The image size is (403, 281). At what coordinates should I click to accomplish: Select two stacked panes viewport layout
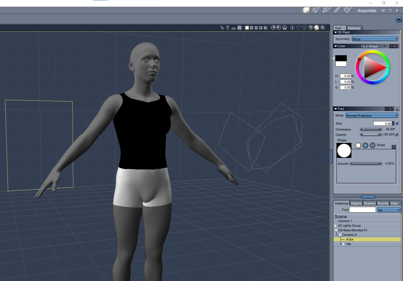[x=251, y=28]
